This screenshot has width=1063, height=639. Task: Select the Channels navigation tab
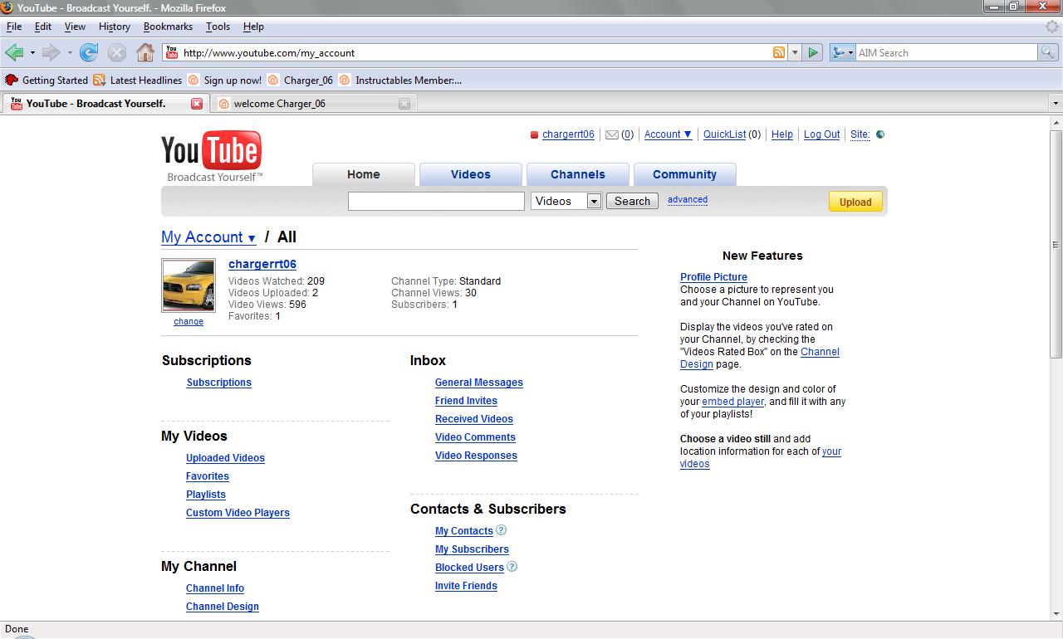click(x=578, y=174)
